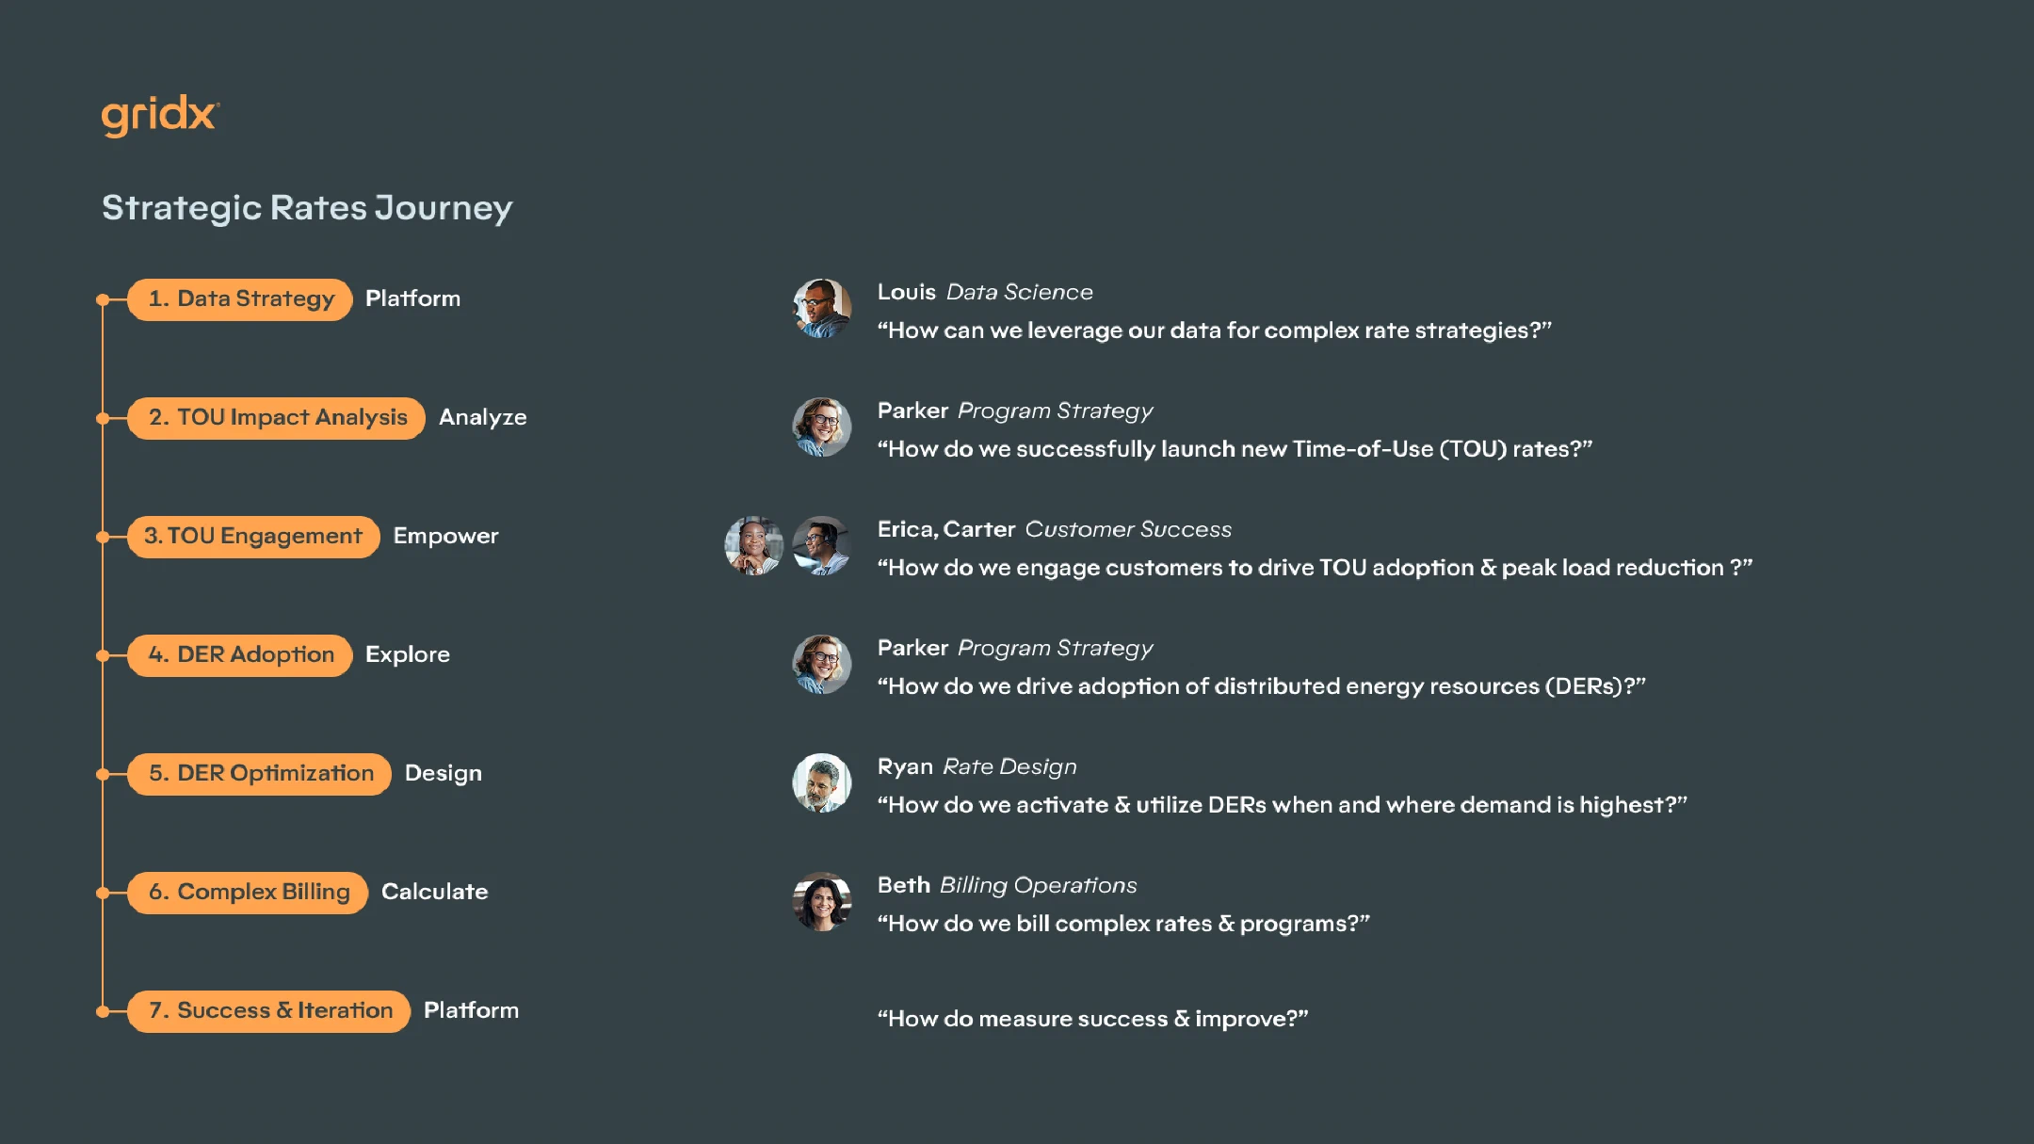Image resolution: width=2034 pixels, height=1144 pixels.
Task: Click the Calculate label
Action: (435, 892)
